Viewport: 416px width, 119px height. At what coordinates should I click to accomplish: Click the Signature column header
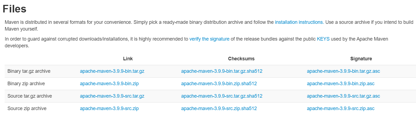361,59
